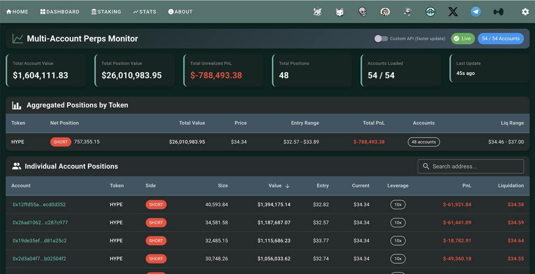Screen dimensions: 535x274
Task: Open account 0x12ffd55a...ecd0d352 link
Action: coord(39,205)
